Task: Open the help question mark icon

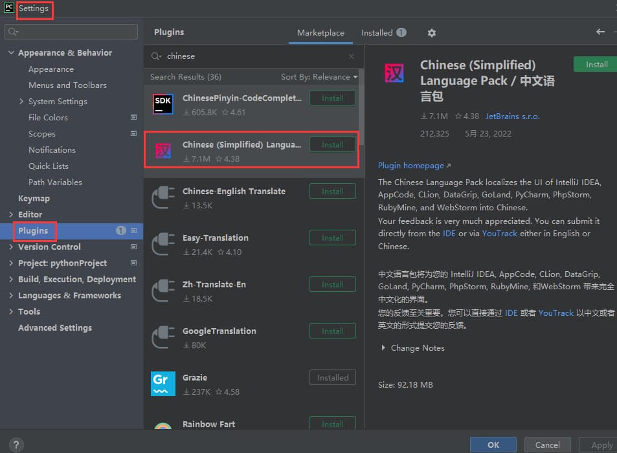Action: pos(17,445)
